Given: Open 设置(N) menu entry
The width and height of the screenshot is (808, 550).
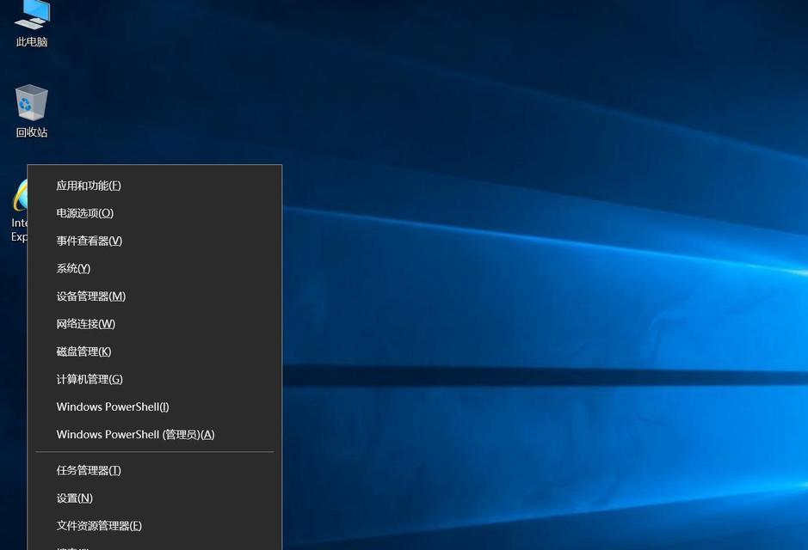Looking at the screenshot, I should pyautogui.click(x=155, y=498).
